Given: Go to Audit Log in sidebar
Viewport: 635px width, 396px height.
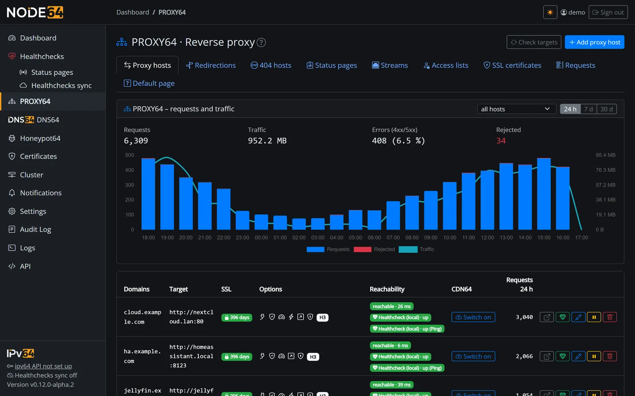Looking at the screenshot, I should 53,229.
